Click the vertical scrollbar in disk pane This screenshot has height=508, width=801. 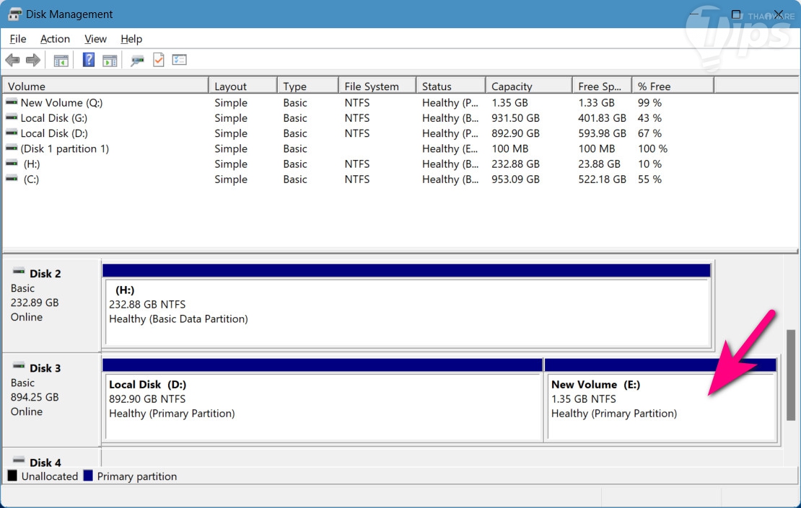(x=792, y=375)
